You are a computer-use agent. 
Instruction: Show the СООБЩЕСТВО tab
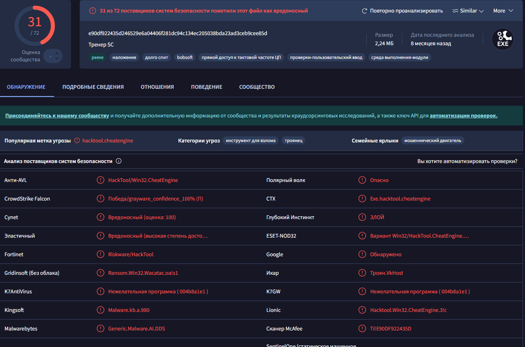tap(257, 87)
